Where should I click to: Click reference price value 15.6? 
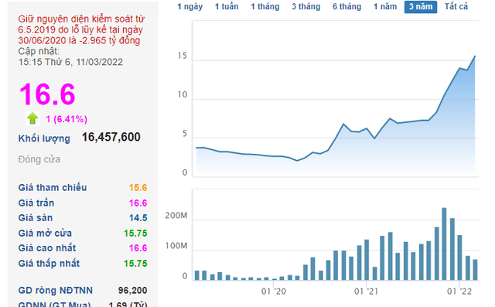coord(138,188)
